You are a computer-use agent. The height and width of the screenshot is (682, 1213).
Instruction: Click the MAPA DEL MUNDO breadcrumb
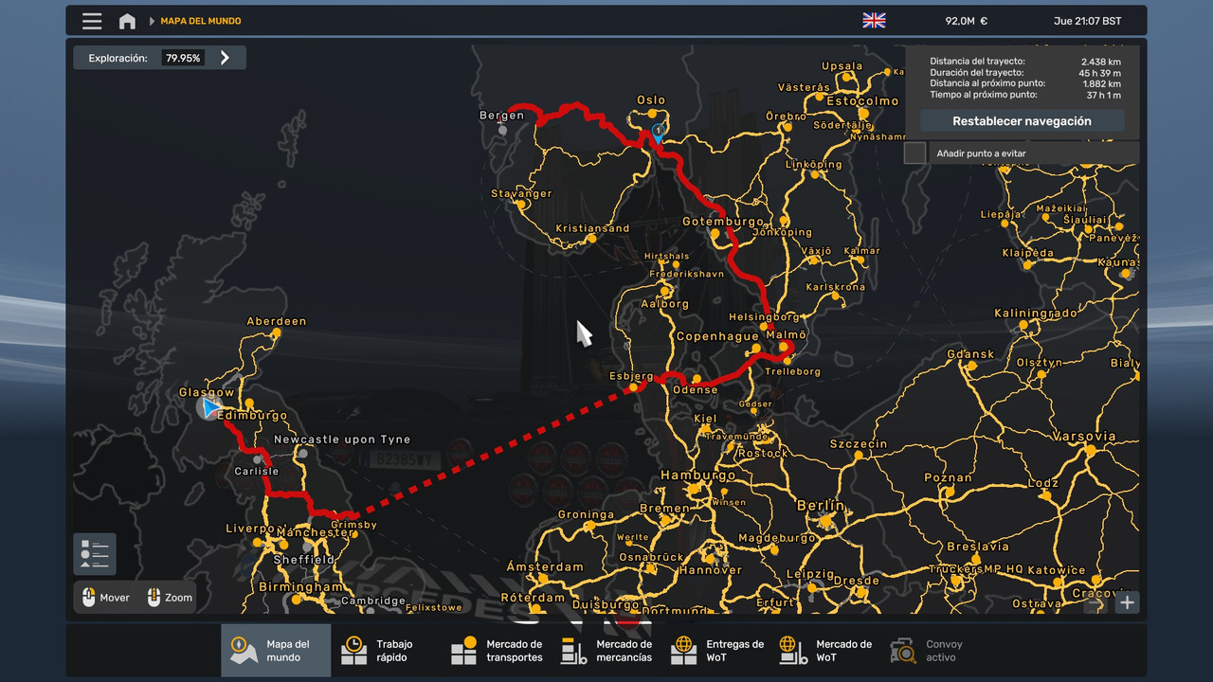pyautogui.click(x=201, y=21)
